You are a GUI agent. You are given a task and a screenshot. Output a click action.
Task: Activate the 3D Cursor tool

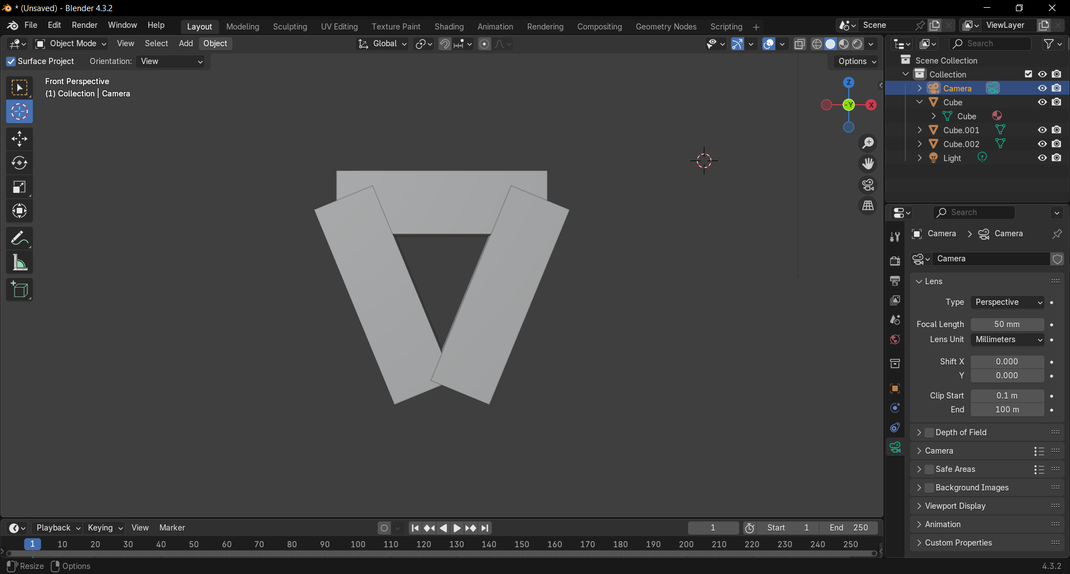[20, 112]
